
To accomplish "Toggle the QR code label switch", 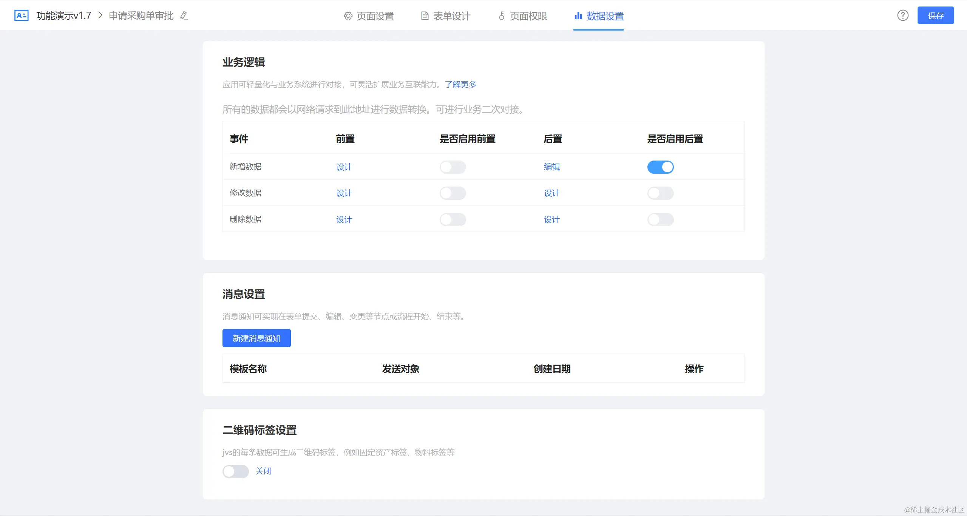I will click(235, 471).
